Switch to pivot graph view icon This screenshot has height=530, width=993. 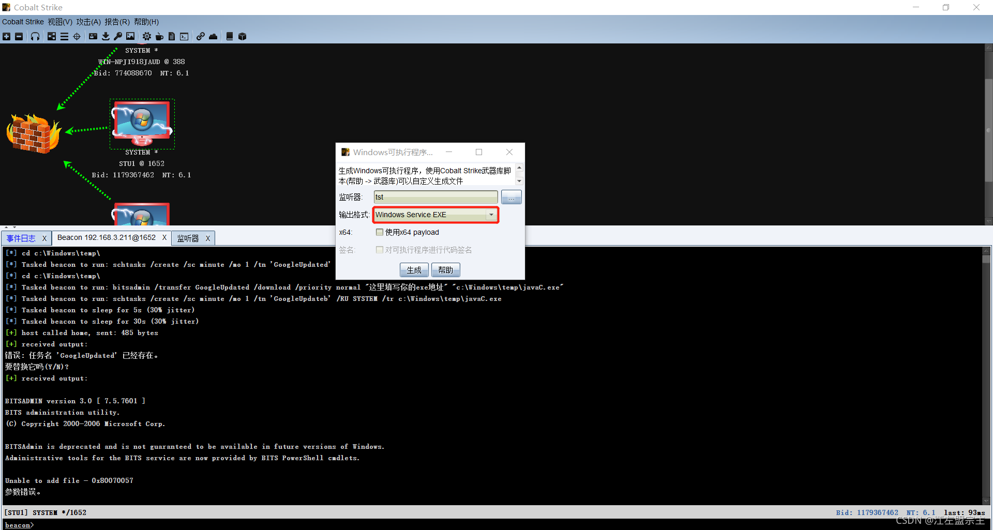52,36
